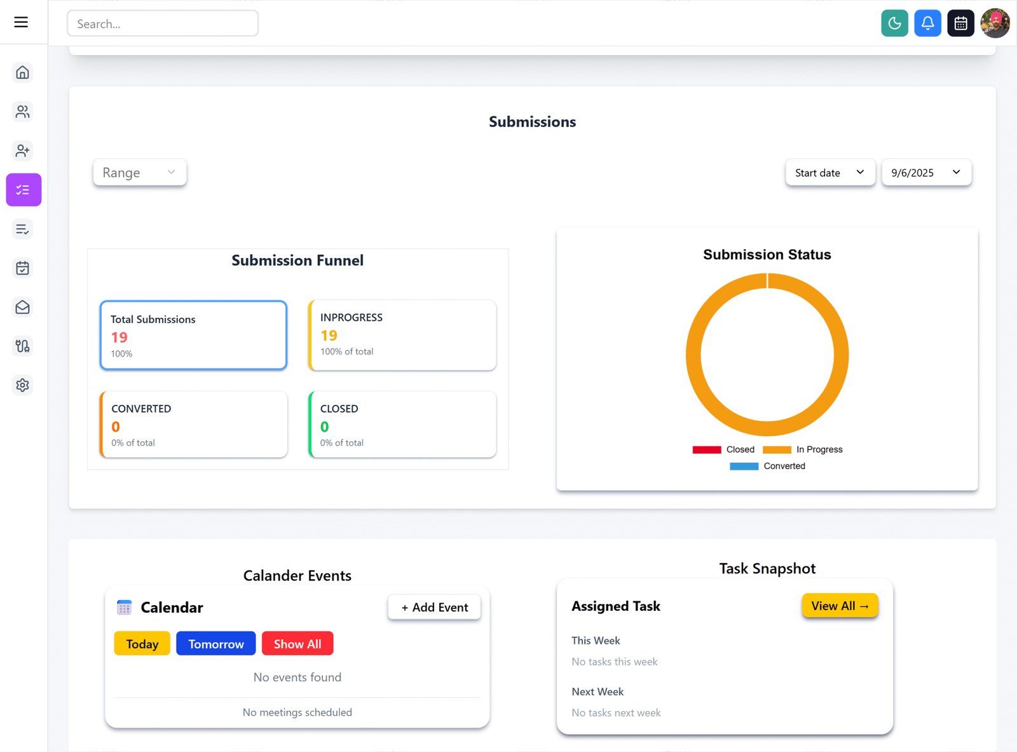Screen dimensions: 1017x752
Task: Open Settings from the sidebar gear icon
Action: tap(23, 385)
